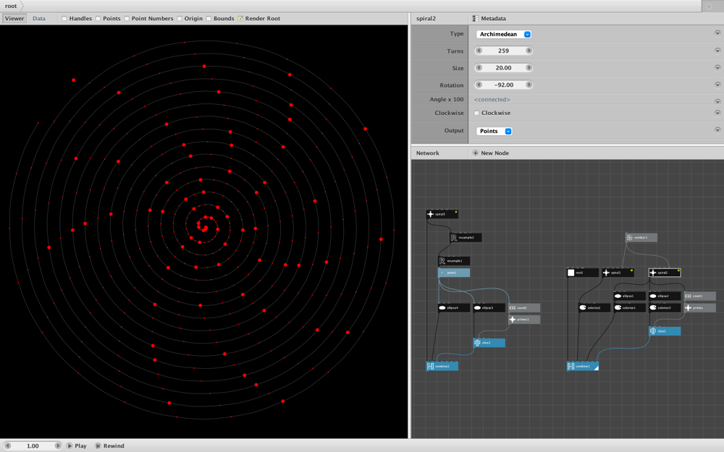Open the Type dropdown showing Archimedean
The width and height of the screenshot is (724, 452).
[x=503, y=34]
